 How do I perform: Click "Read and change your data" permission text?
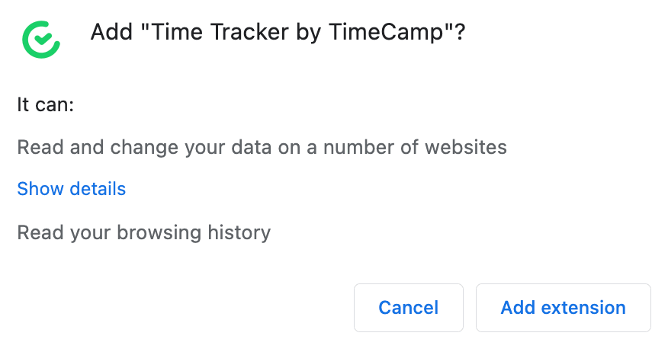click(262, 147)
